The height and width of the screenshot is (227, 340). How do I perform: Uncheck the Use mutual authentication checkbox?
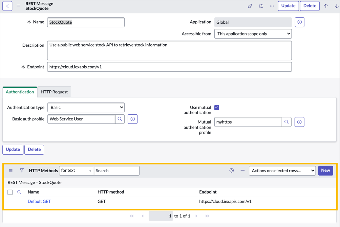216,107
